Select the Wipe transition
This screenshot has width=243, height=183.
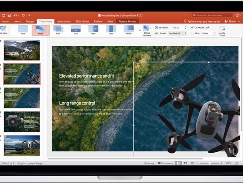(93, 30)
